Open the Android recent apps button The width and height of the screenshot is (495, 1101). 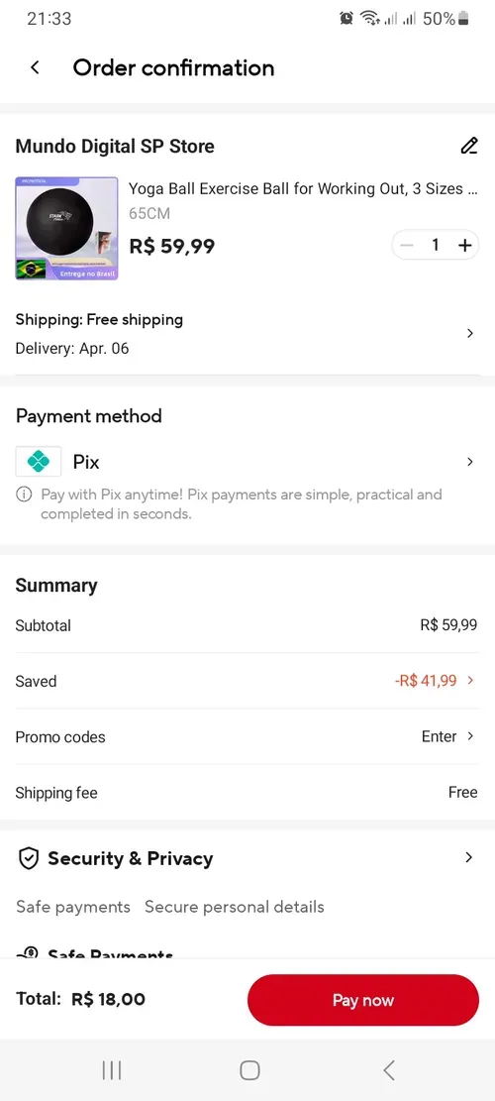coord(112,1070)
